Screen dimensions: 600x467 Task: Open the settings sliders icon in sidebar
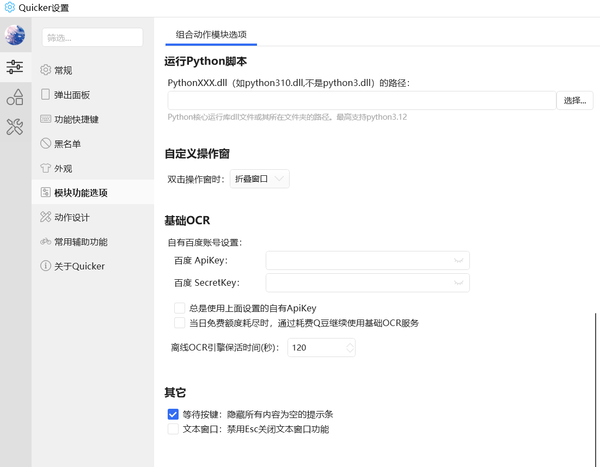pos(15,67)
